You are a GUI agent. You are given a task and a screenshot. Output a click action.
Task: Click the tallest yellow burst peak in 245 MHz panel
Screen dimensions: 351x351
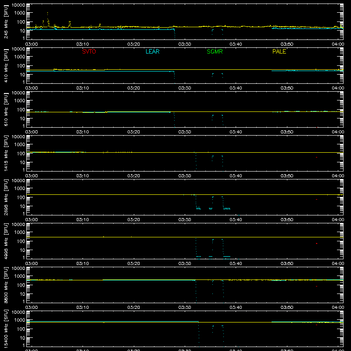(47, 13)
